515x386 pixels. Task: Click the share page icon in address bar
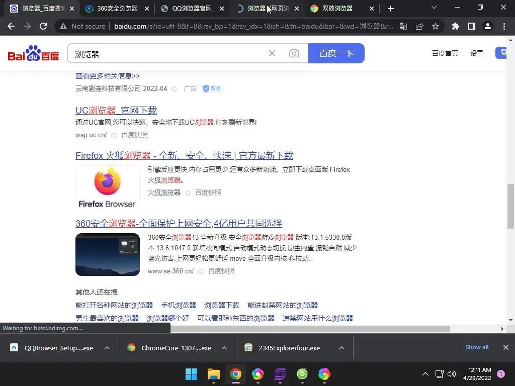click(x=419, y=26)
